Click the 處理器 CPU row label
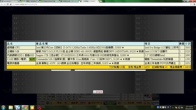The width and height of the screenshot is (196, 110). 13,48
